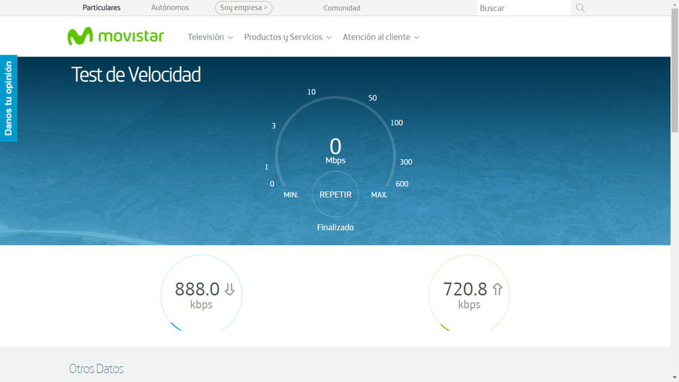The image size is (679, 382).
Task: Click the download arrow icon beside 888.0
Action: (x=230, y=290)
